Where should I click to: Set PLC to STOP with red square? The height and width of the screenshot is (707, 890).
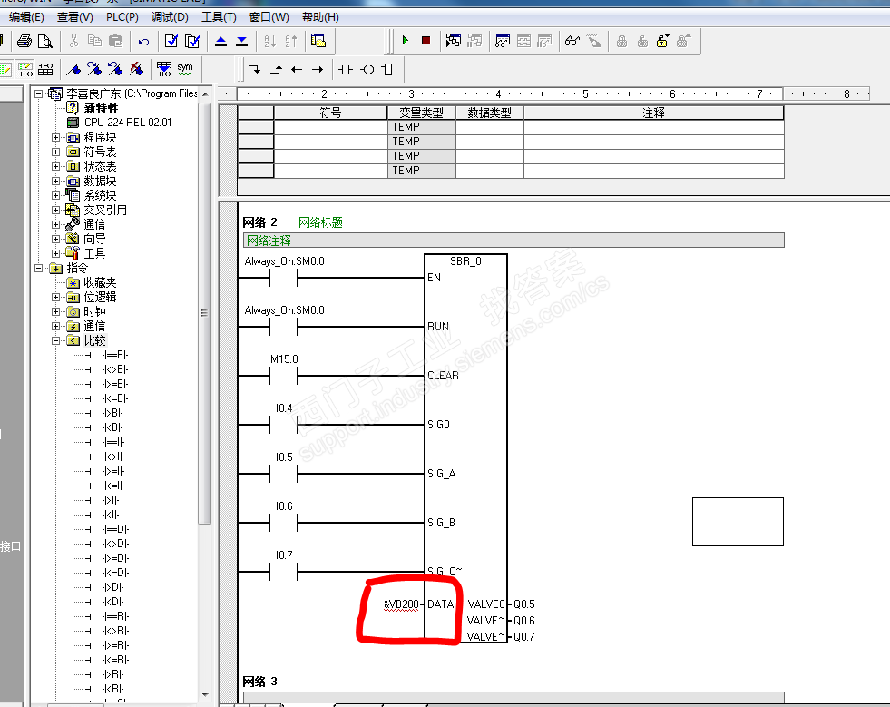[425, 40]
